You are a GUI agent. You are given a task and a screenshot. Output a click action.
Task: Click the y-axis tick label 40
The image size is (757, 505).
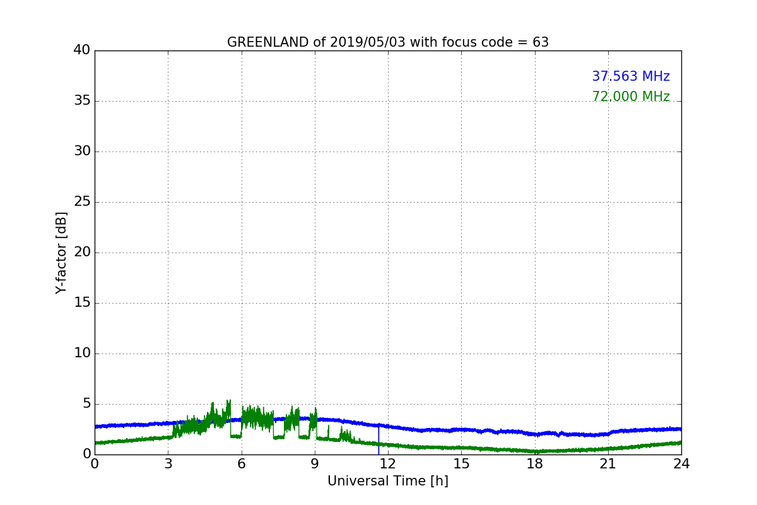(x=82, y=50)
